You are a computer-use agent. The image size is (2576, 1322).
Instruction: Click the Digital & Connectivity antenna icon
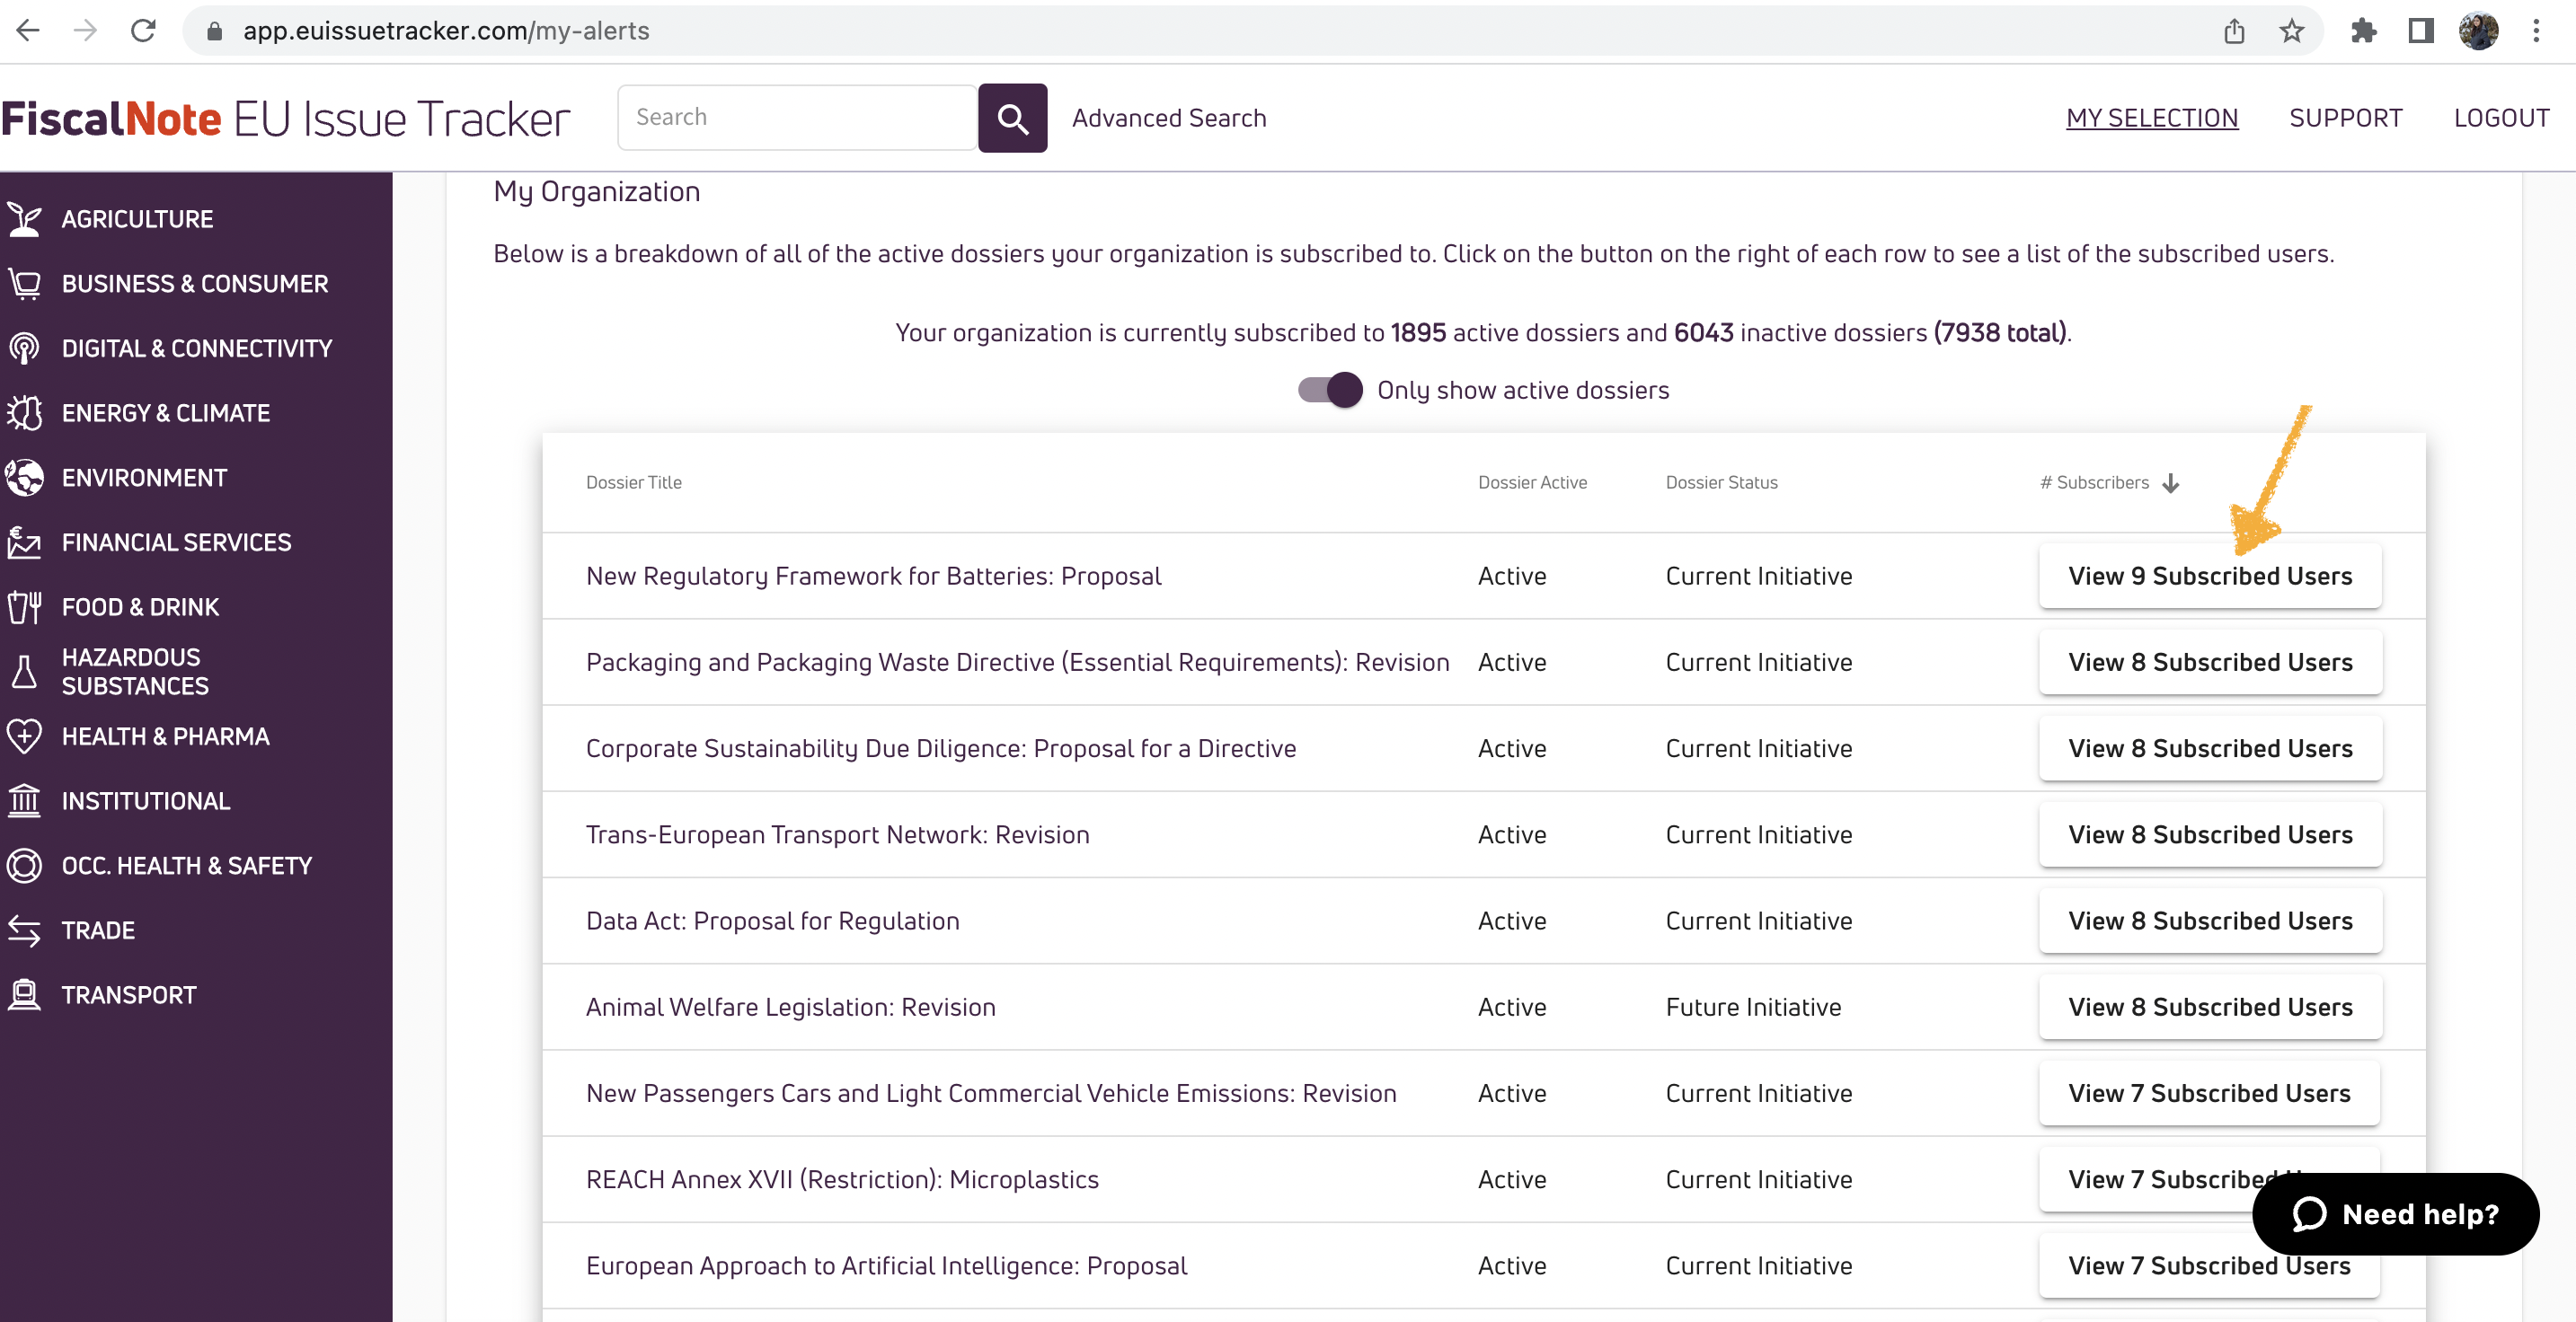click(x=24, y=348)
